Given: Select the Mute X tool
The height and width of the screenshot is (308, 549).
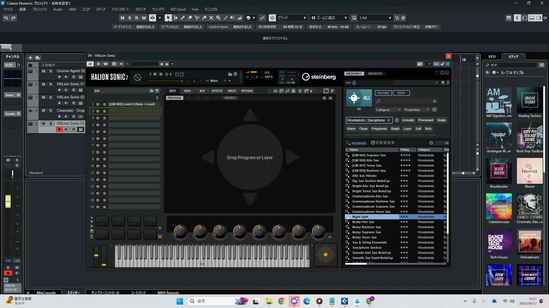Looking at the screenshot, I should click(x=211, y=18).
